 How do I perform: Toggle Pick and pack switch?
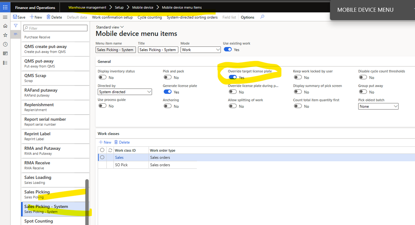[x=168, y=77]
